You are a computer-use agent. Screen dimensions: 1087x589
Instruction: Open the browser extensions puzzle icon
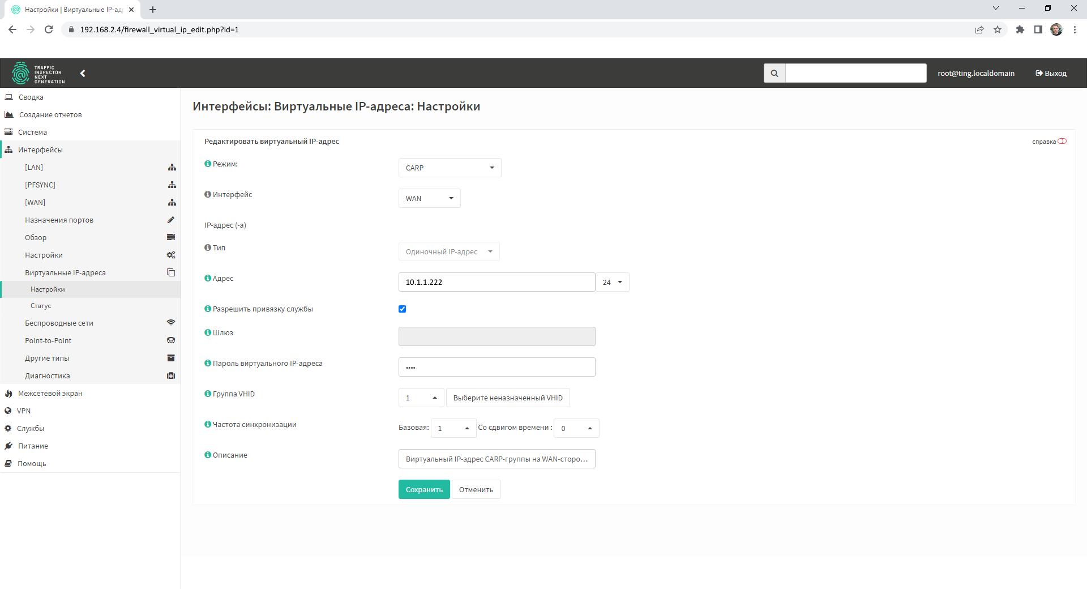[1020, 29]
